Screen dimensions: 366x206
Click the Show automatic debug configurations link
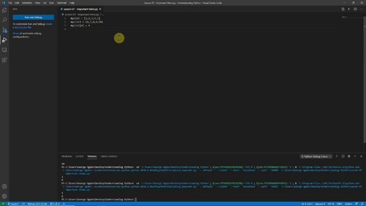pyautogui.click(x=15, y=33)
